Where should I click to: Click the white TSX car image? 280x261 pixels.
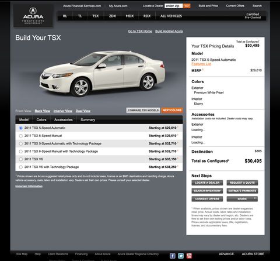103,74
